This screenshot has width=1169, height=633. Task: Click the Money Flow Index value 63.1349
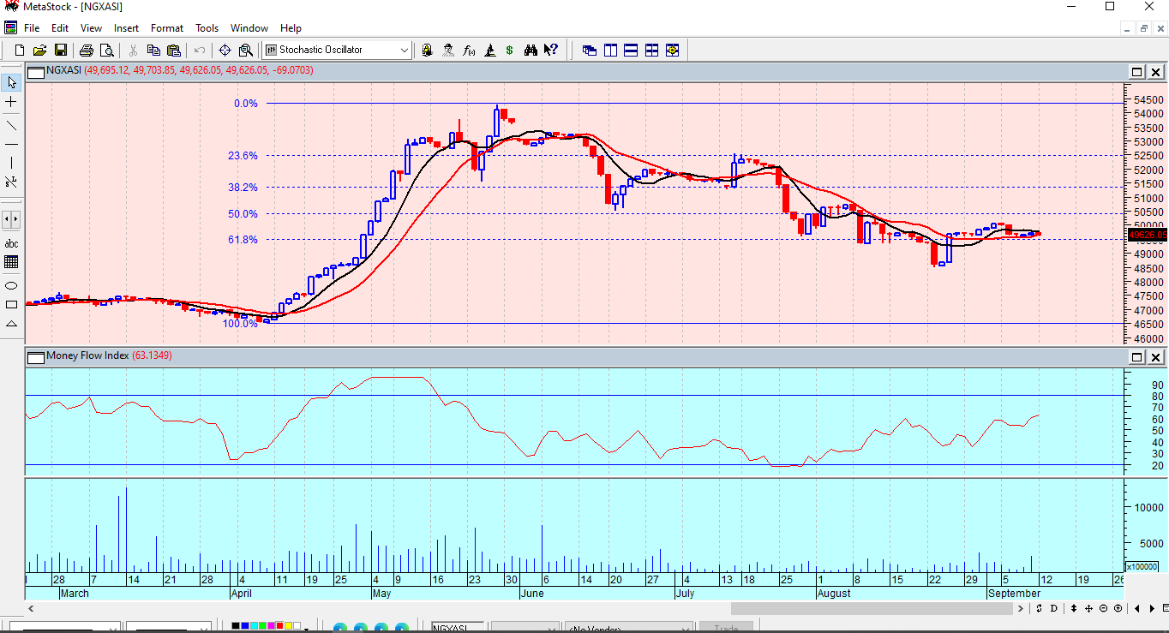[x=152, y=355]
